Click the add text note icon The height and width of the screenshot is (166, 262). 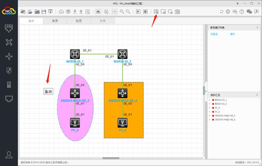coord(156,11)
